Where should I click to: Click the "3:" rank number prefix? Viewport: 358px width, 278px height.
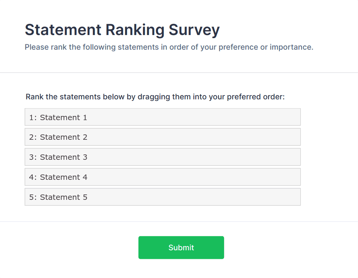[x=33, y=157]
